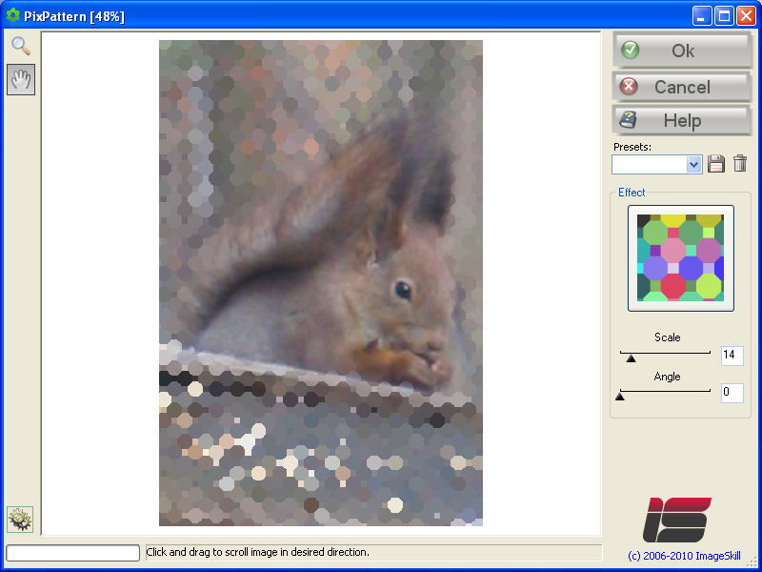This screenshot has width=762, height=572.
Task: Click the Angle slider track
Action: click(667, 391)
